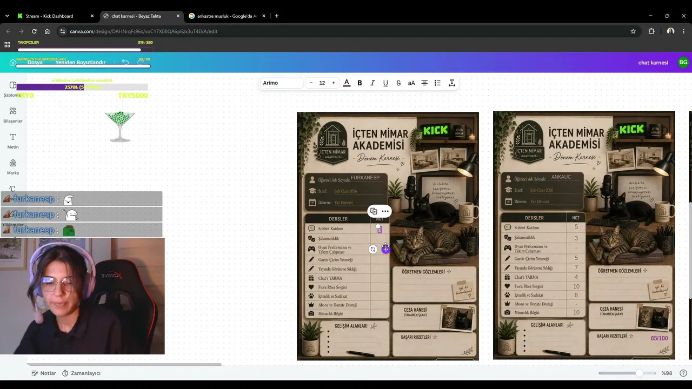This screenshot has width=692, height=389.
Task: Toggle italic formatting
Action: (372, 83)
